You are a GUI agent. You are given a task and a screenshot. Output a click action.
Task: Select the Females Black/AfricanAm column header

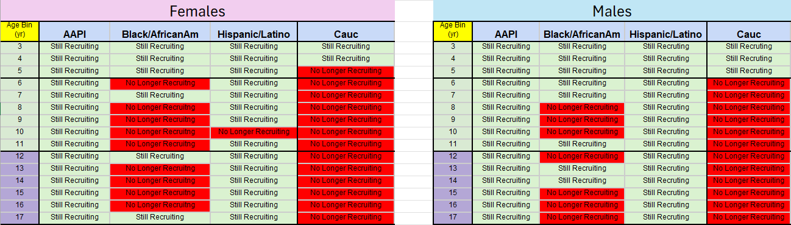[160, 34]
